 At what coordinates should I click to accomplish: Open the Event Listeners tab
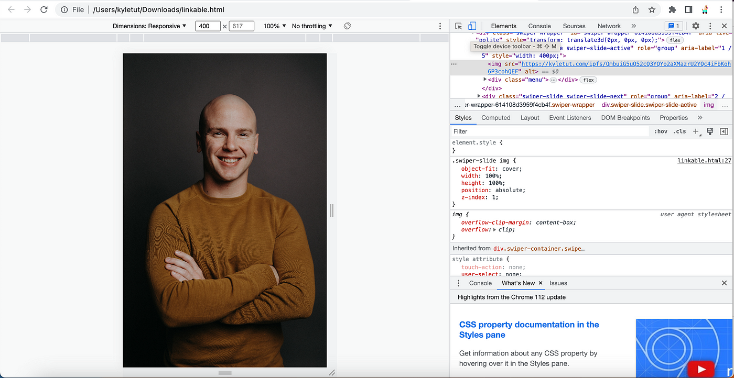pos(570,118)
